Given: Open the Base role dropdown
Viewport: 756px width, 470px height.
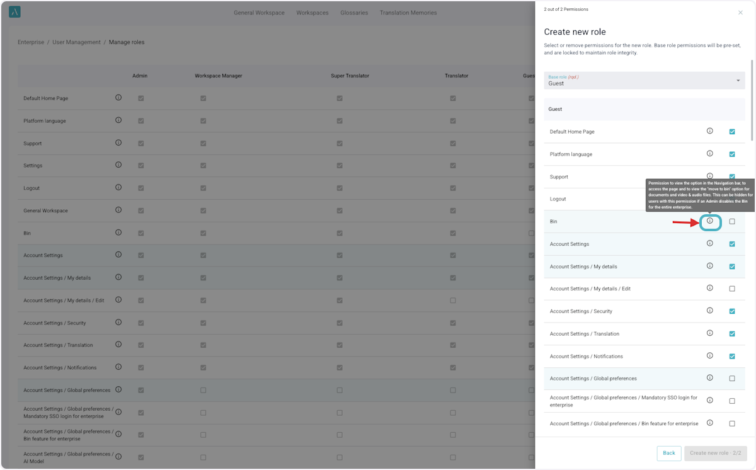Looking at the screenshot, I should (x=644, y=80).
